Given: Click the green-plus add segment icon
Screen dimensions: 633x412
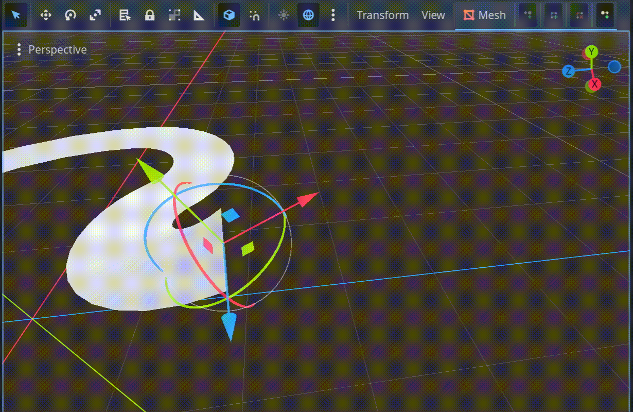Looking at the screenshot, I should (554, 15).
